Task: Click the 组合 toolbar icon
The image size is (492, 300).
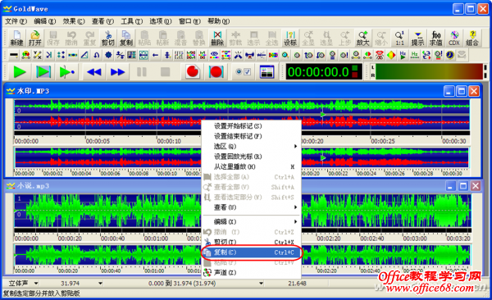Action: click(x=472, y=39)
